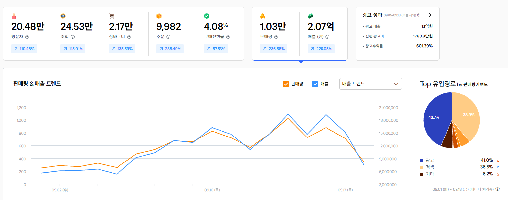The width and height of the screenshot is (508, 200).
Task: Click the red down arrow beside 기타 6.2%
Action: pos(498,174)
